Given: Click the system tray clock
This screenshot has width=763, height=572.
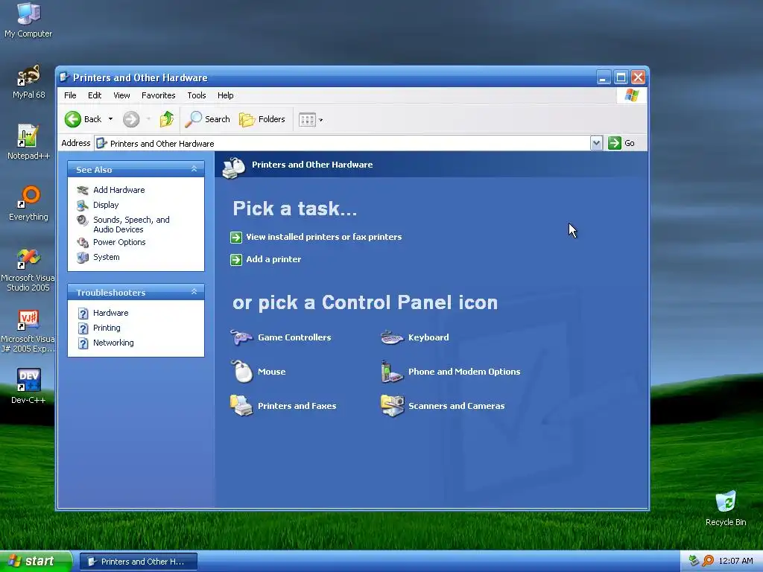Looking at the screenshot, I should 735,562.
